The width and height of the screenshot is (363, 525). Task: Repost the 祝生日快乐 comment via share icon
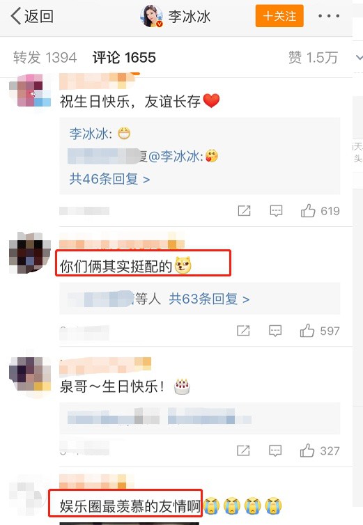click(x=244, y=211)
